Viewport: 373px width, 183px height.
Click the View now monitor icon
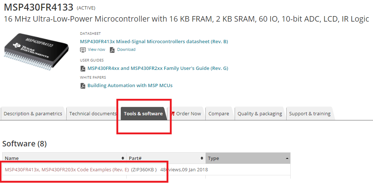click(83, 50)
